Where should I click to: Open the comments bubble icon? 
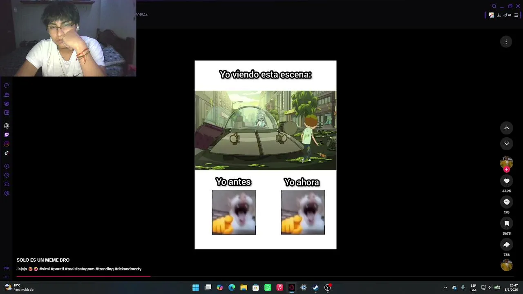pyautogui.click(x=507, y=202)
